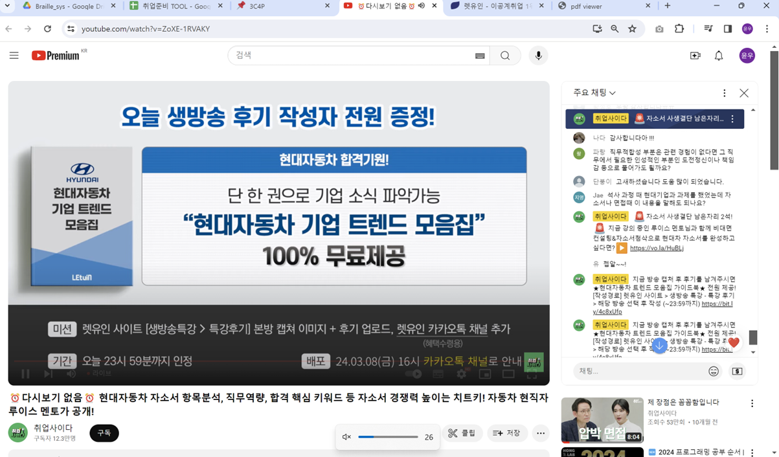The height and width of the screenshot is (457, 779).
Task: Open more actions menu next to 저장
Action: point(541,433)
